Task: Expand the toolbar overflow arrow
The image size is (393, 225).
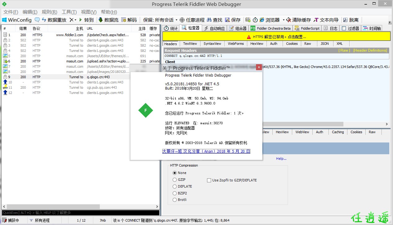Action: [390, 23]
